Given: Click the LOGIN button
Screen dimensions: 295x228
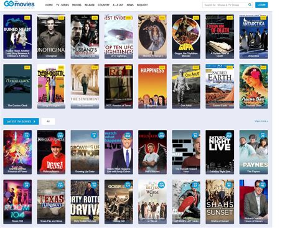Looking at the screenshot, I should [x=261, y=5].
